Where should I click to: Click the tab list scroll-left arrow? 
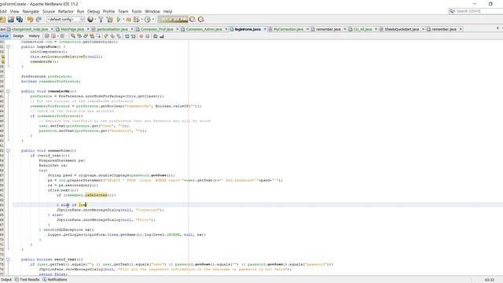pyautogui.click(x=497, y=28)
